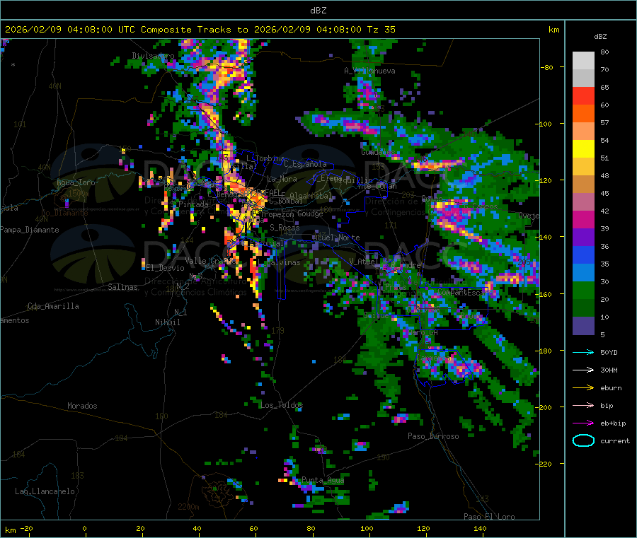Click the 'S_Rosas' map label
This screenshot has height=538, width=637.
[285, 228]
